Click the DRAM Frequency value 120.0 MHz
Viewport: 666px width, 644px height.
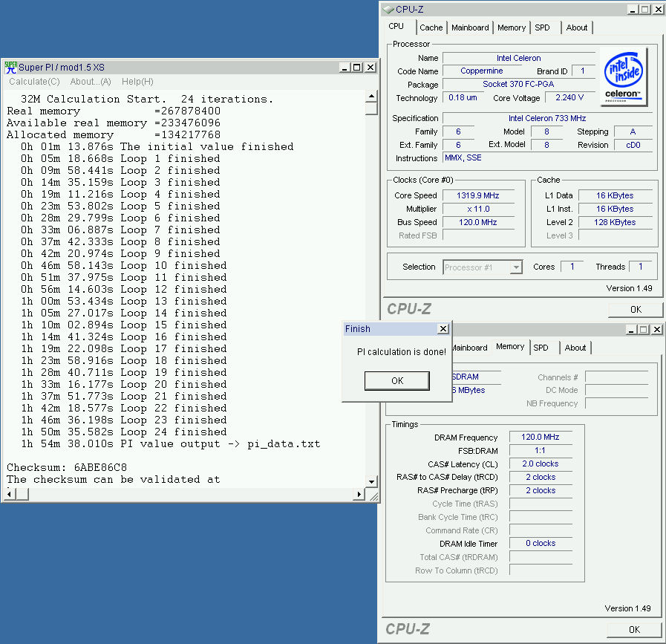pyautogui.click(x=541, y=437)
